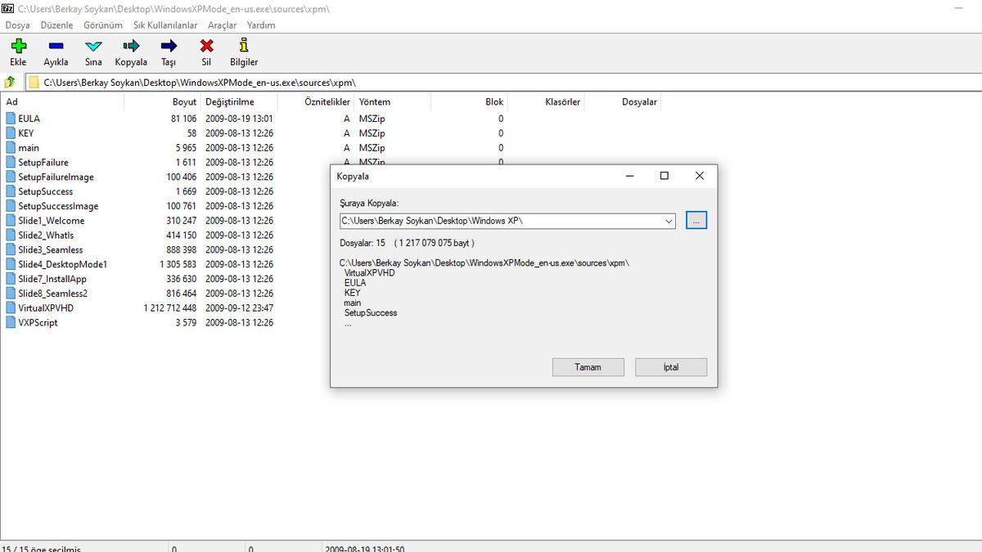
Task: Click the yellow Bilgiler info icon
Action: point(244,47)
